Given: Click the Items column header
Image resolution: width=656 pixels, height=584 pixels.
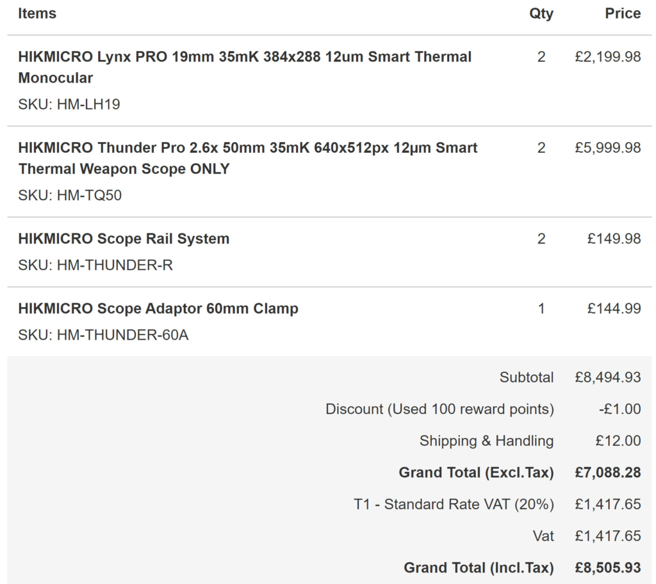Looking at the screenshot, I should 37,13.
